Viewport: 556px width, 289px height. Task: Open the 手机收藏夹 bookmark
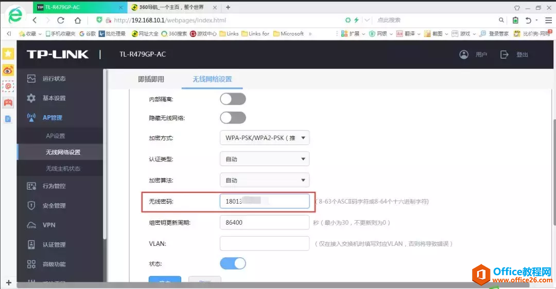pyautogui.click(x=60, y=33)
